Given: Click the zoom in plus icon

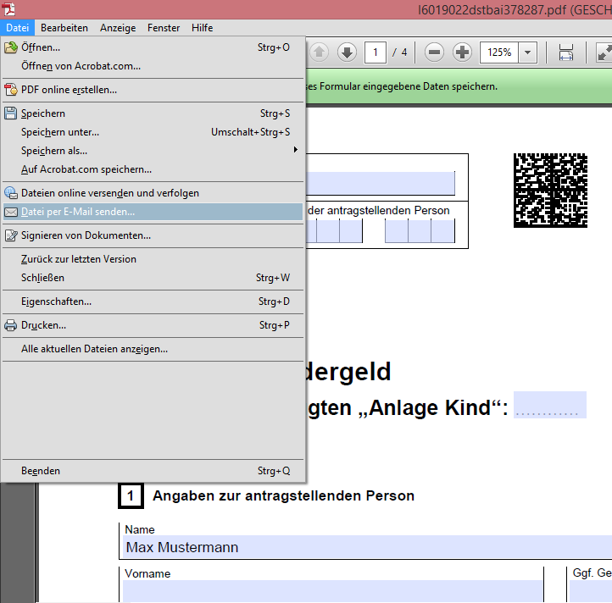Looking at the screenshot, I should 462,53.
